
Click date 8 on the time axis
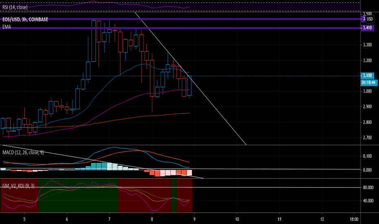pyautogui.click(x=152, y=219)
